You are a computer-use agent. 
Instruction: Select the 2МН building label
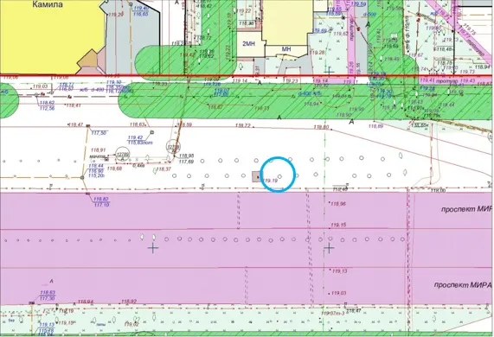[x=248, y=44]
